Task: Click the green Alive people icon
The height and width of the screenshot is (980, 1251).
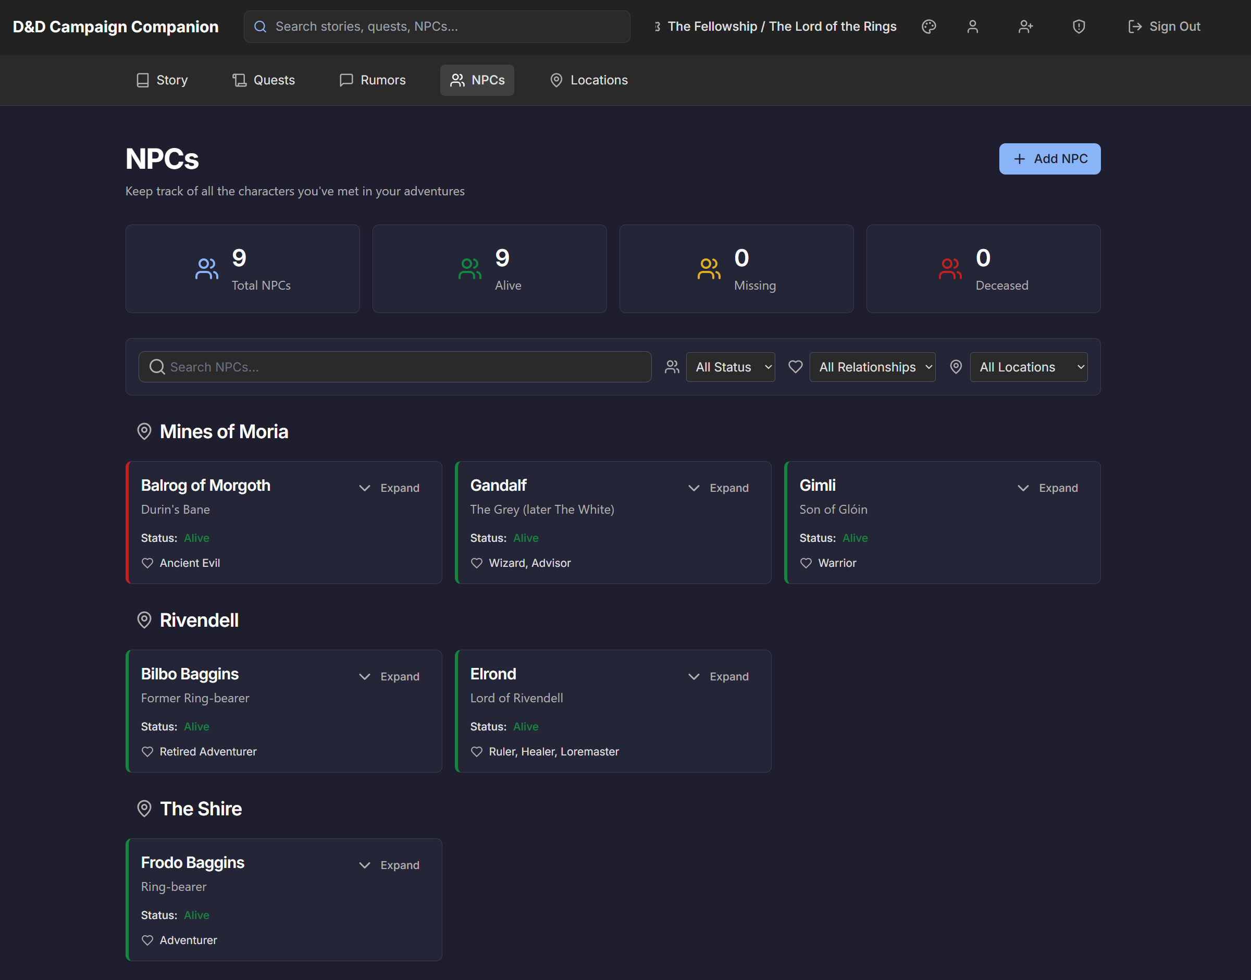Action: tap(469, 268)
